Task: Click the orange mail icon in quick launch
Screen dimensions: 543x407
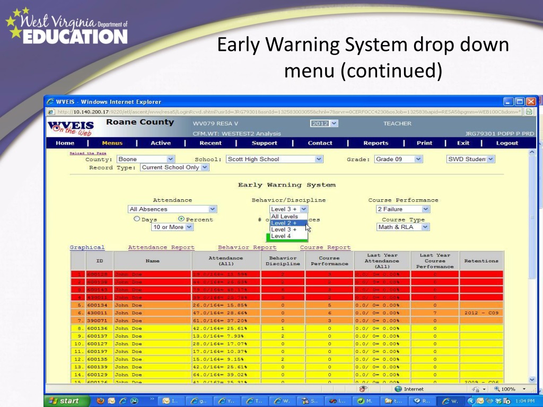Action: coord(111,401)
